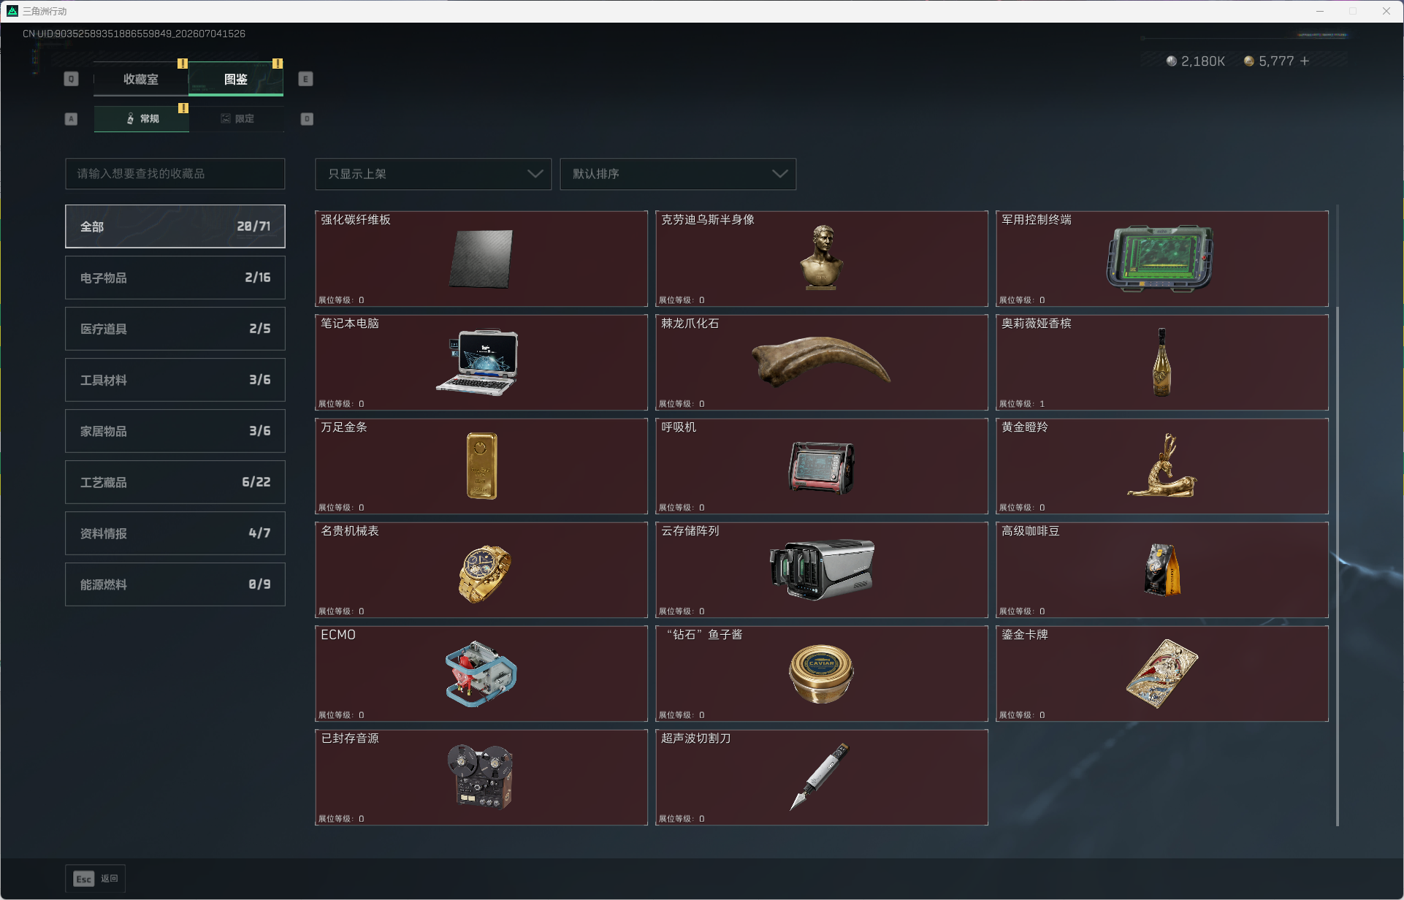This screenshot has width=1404, height=900.
Task: Open the 云存储阵列 storage array icon
Action: click(x=822, y=570)
